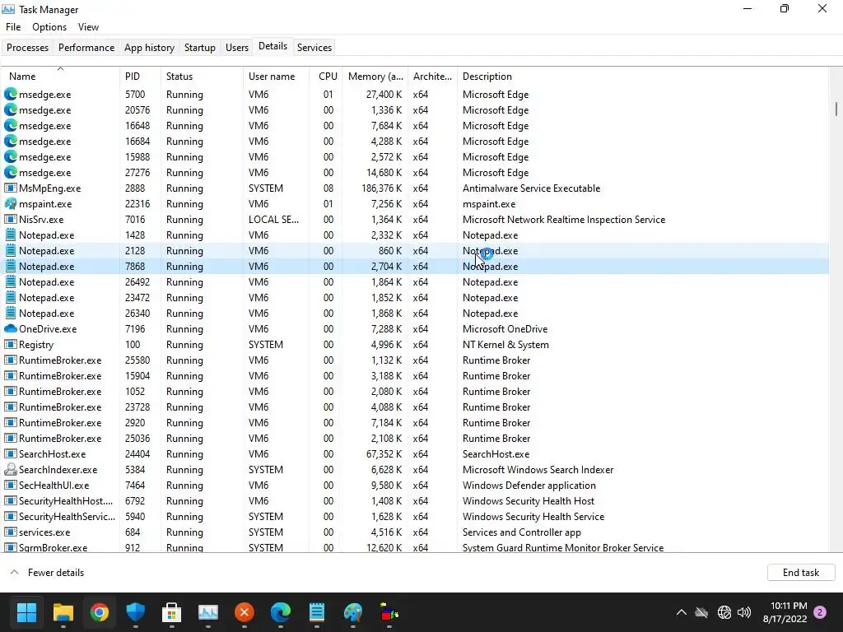Click the vertical scrollbar thumb

tap(836, 109)
